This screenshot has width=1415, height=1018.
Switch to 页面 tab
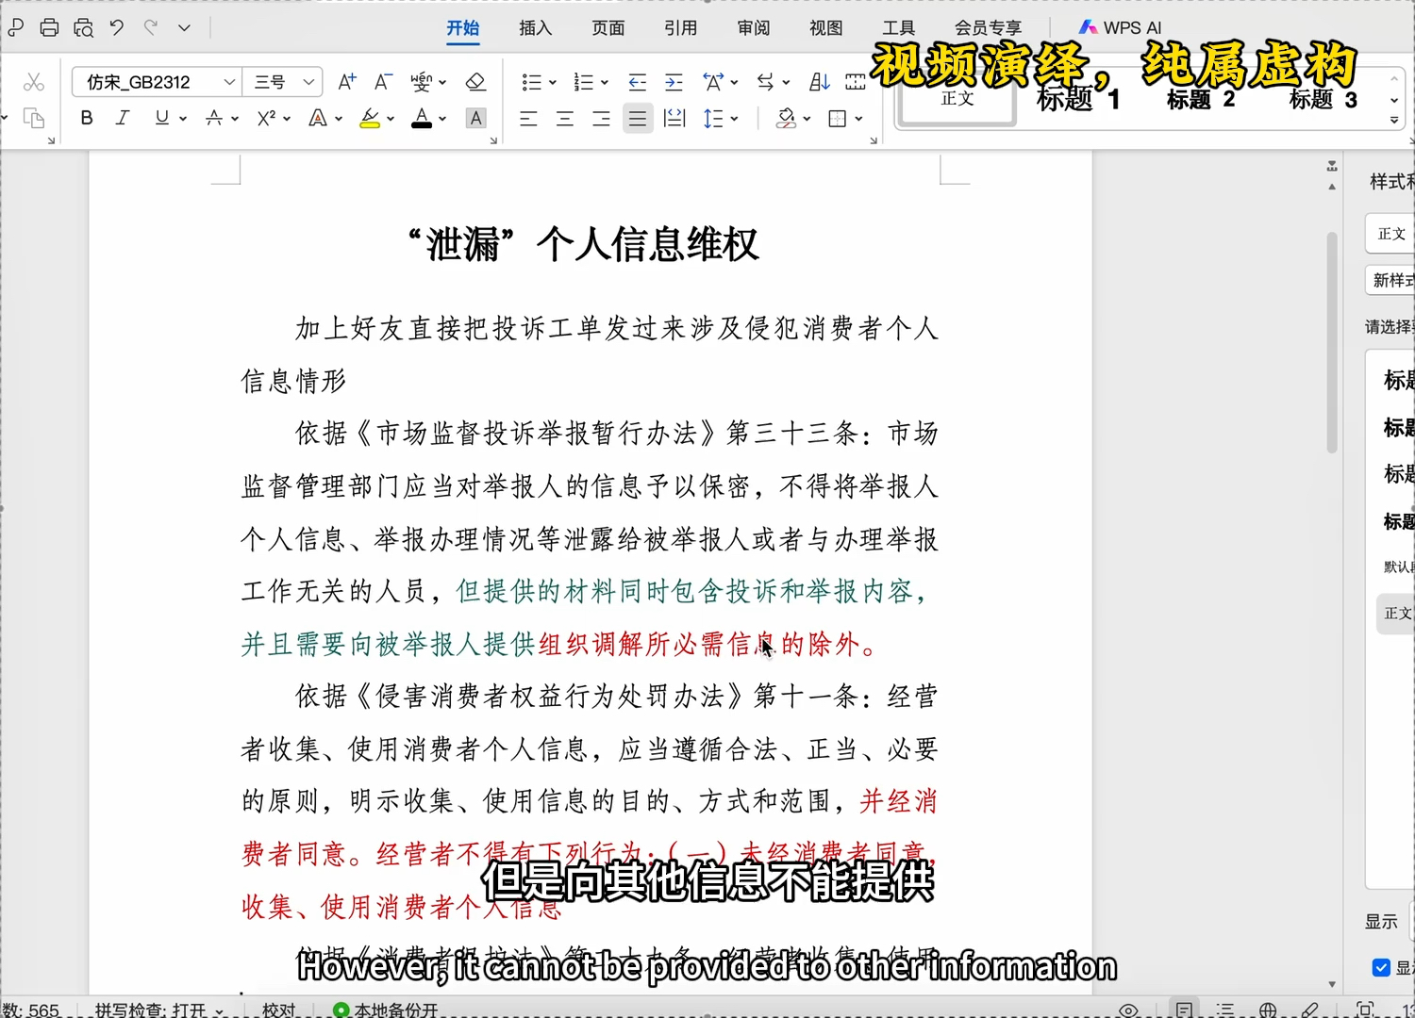click(608, 28)
